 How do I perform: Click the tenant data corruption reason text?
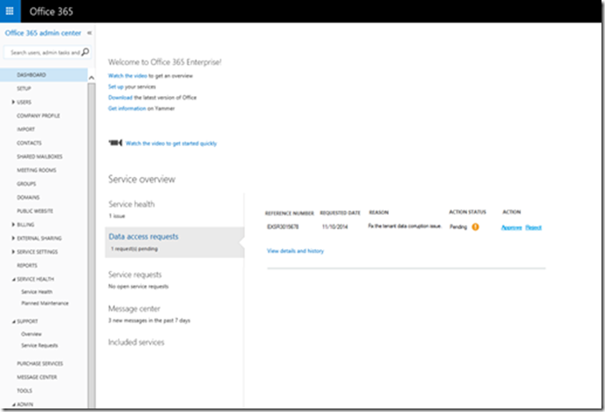pyautogui.click(x=405, y=226)
